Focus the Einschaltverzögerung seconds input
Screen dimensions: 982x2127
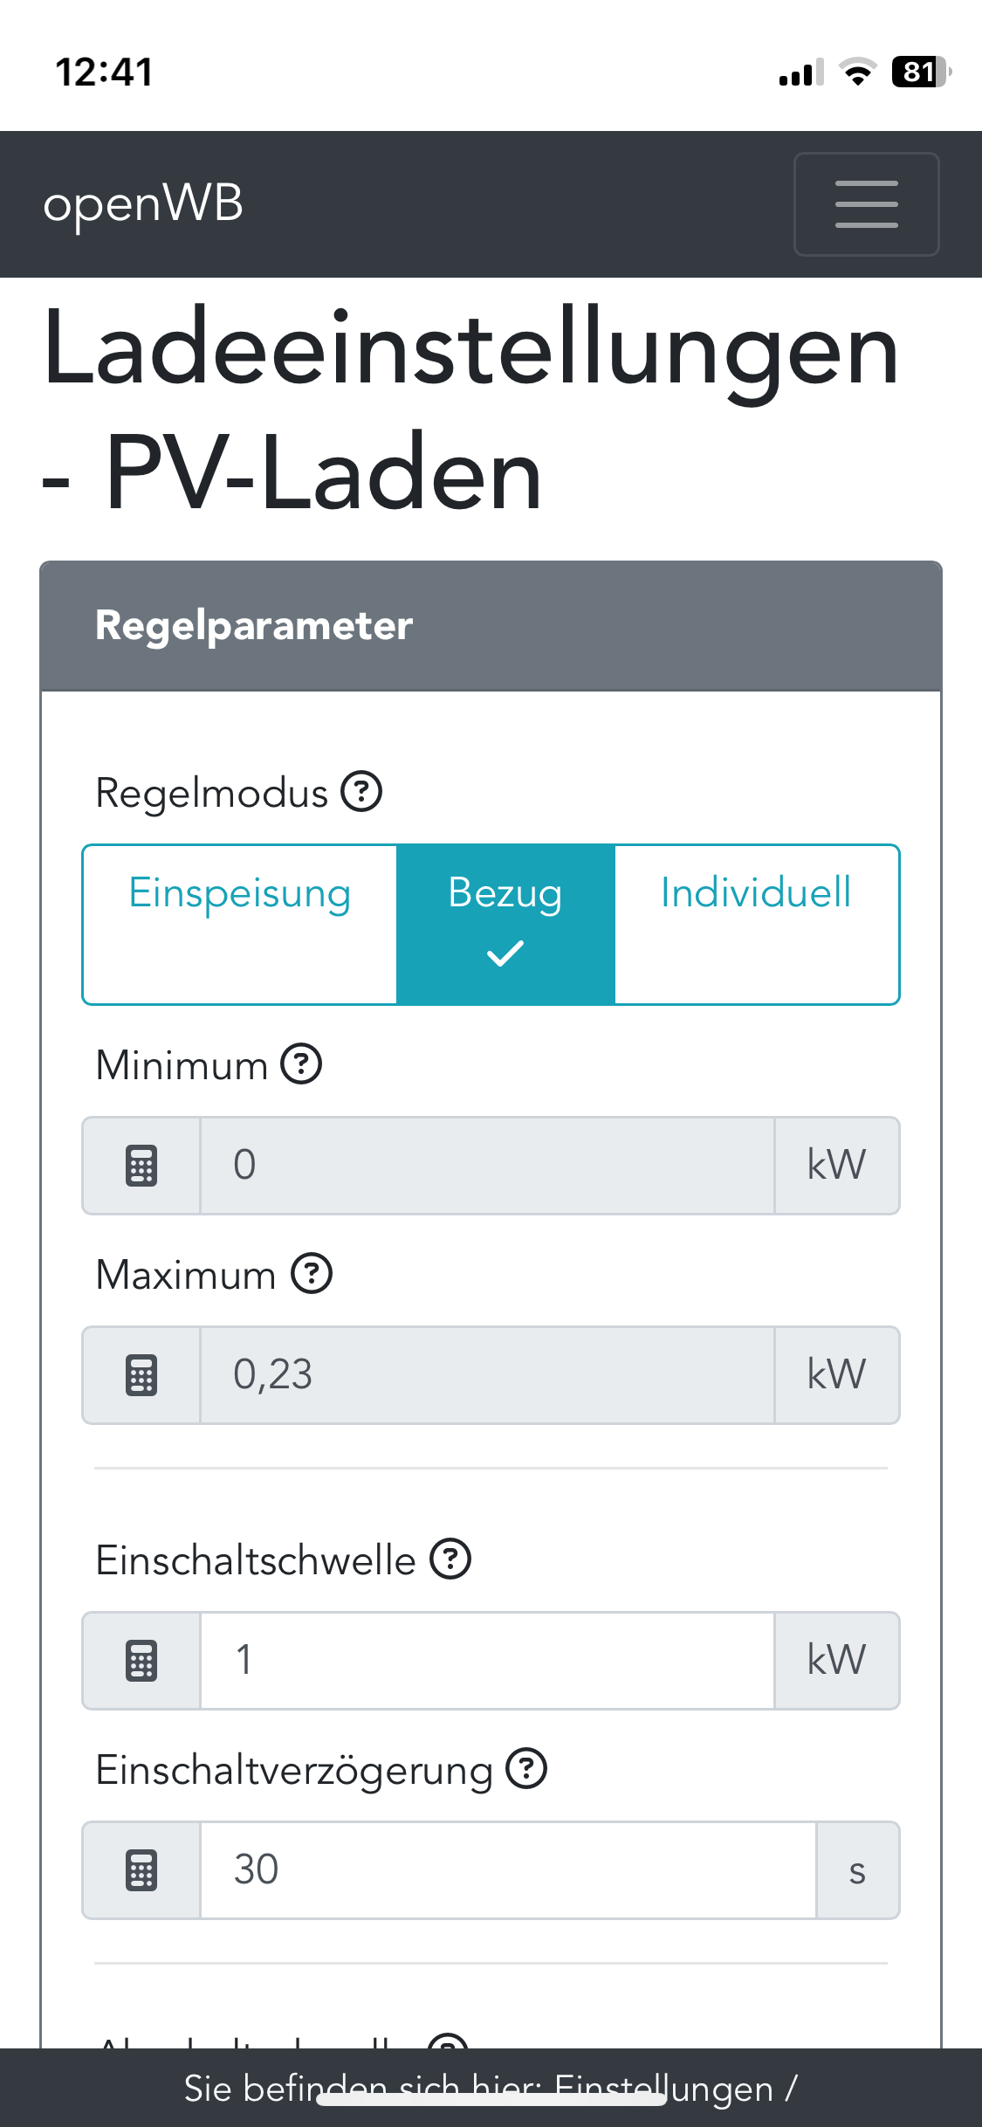pyautogui.click(x=508, y=1870)
